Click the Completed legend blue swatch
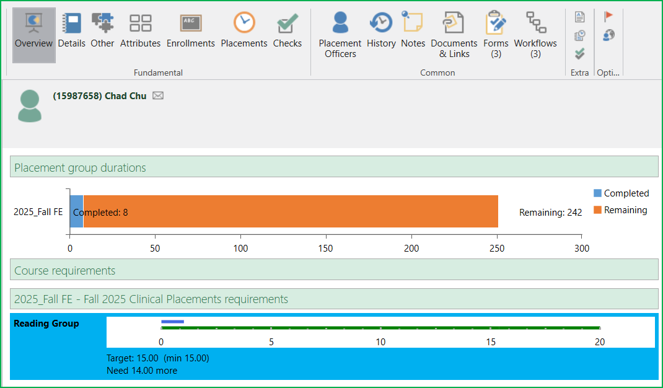The image size is (663, 388). click(597, 193)
